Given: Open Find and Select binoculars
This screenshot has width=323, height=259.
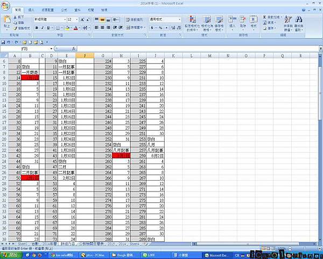Looking at the screenshot, I should tap(298, 23).
